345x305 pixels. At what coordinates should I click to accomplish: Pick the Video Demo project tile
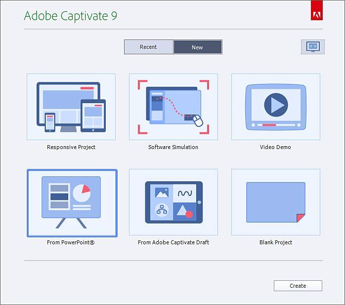point(276,107)
